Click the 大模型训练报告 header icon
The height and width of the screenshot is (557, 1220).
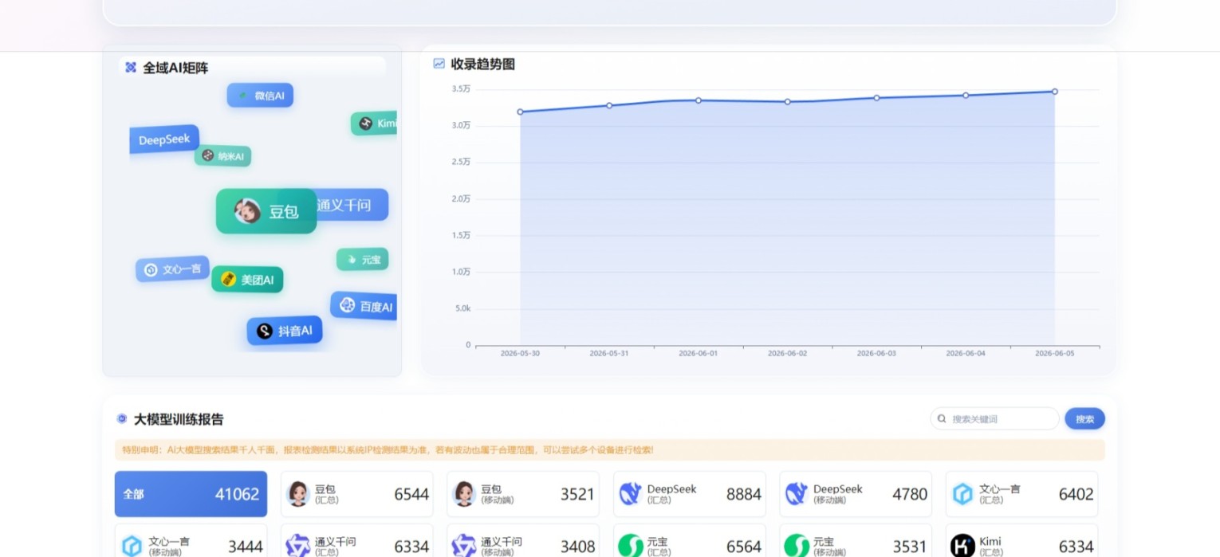pyautogui.click(x=122, y=418)
